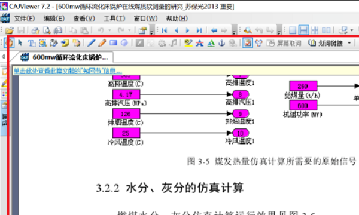The width and height of the screenshot is (359, 215).
Task: Jump to the last page
Action: [x=199, y=30]
